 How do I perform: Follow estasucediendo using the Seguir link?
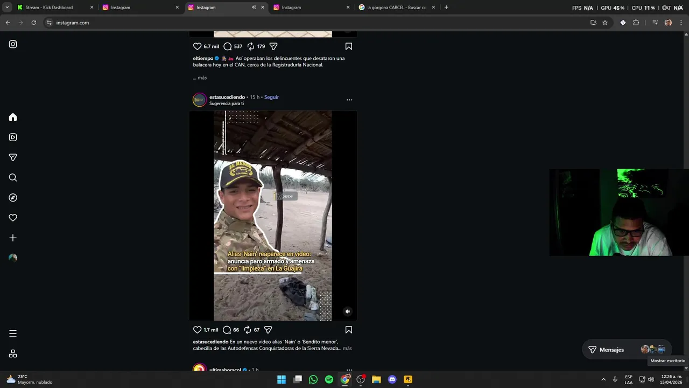(x=271, y=97)
